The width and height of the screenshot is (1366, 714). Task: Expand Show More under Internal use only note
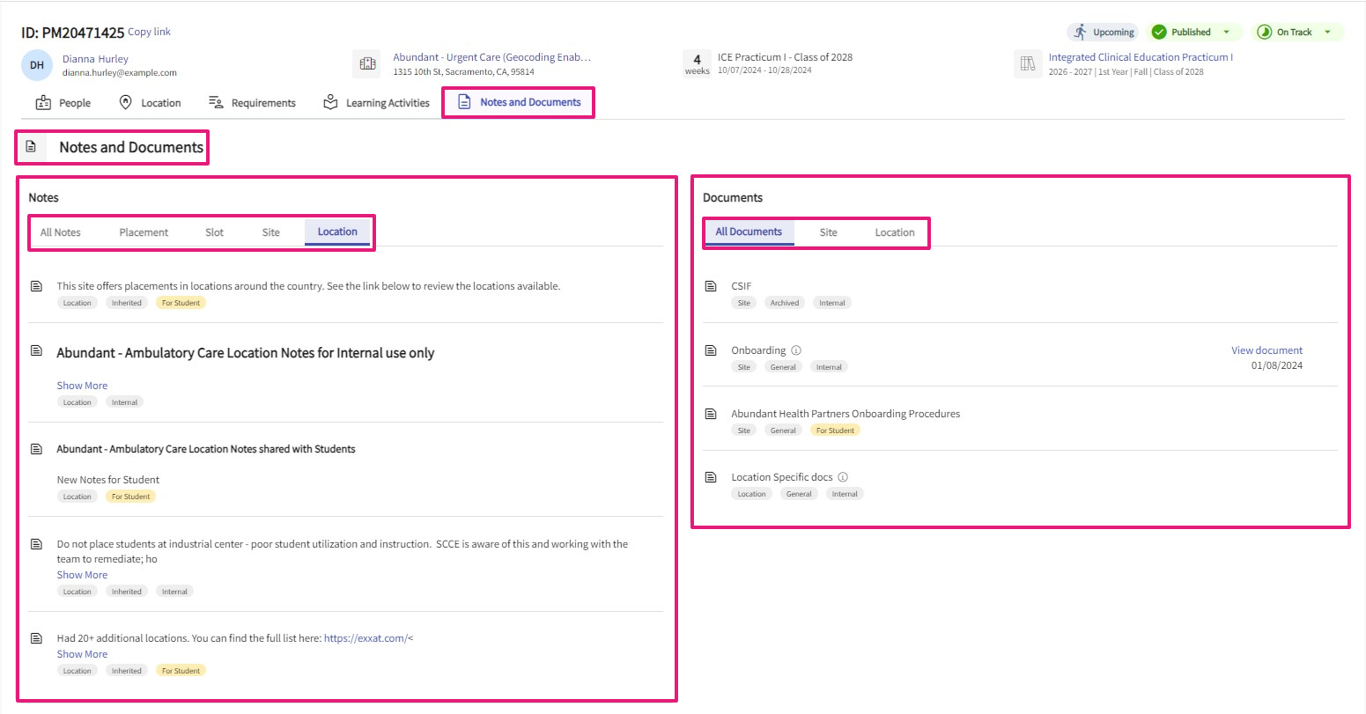82,386
